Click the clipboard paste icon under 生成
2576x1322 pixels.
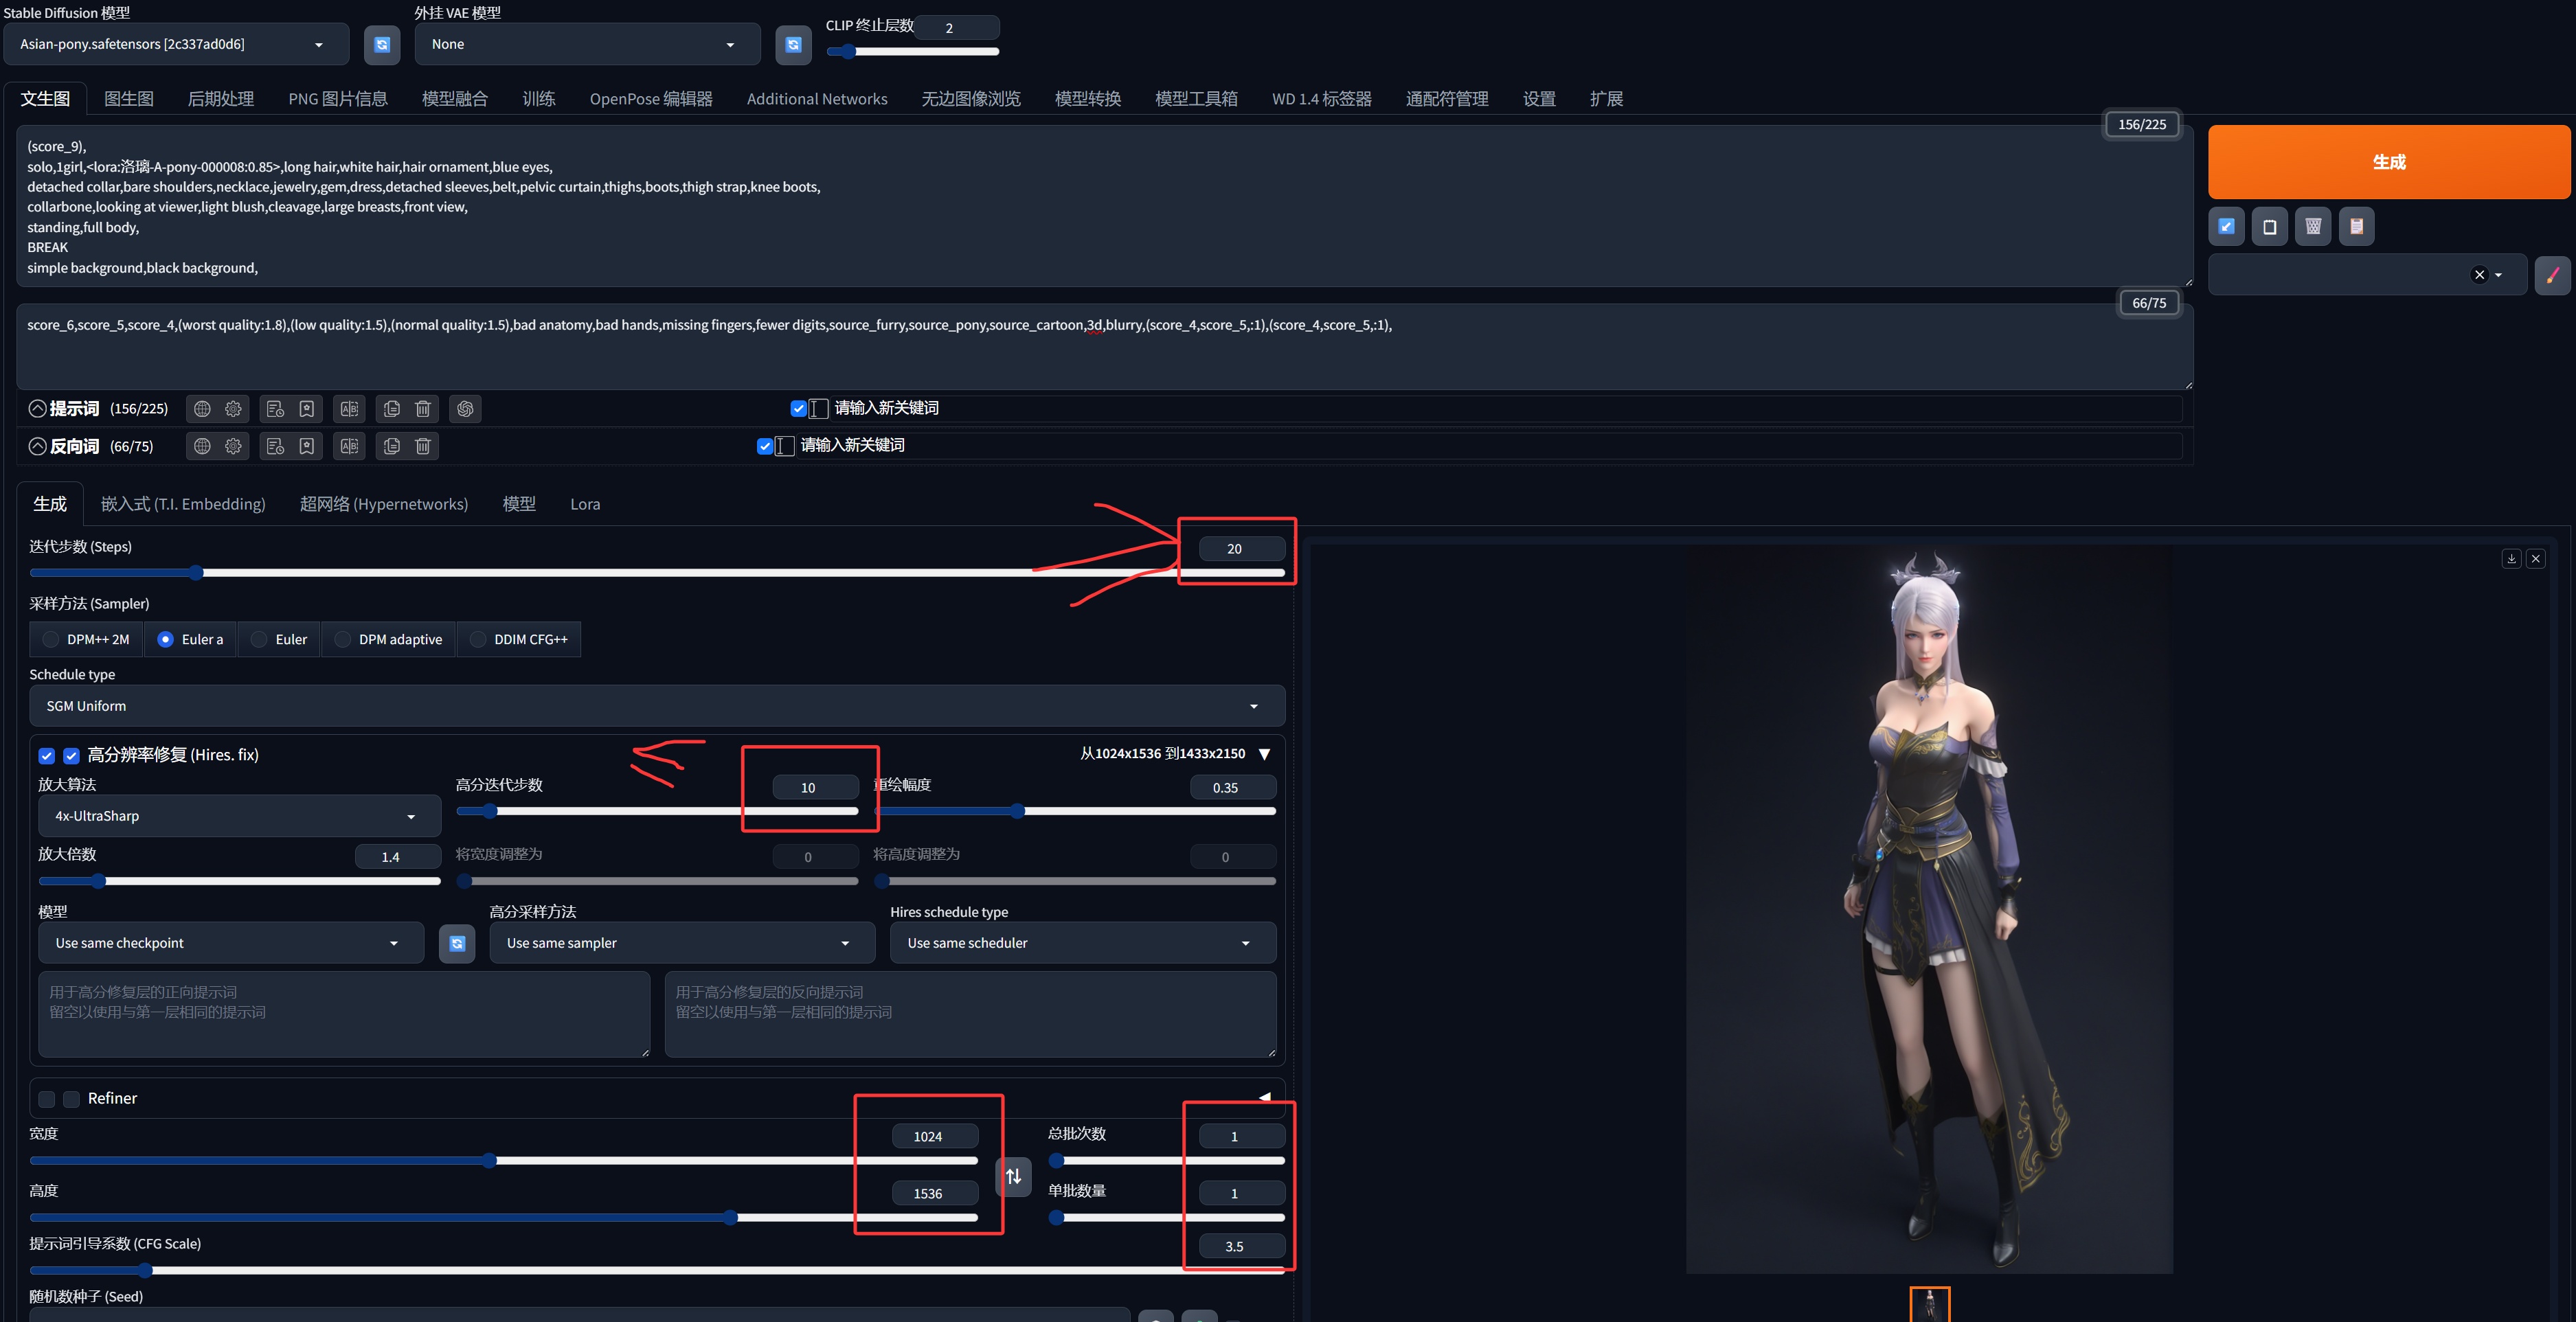(x=2356, y=226)
